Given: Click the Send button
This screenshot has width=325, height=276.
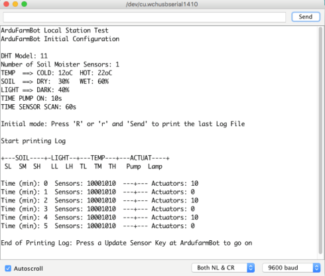Looking at the screenshot, I should [x=306, y=17].
